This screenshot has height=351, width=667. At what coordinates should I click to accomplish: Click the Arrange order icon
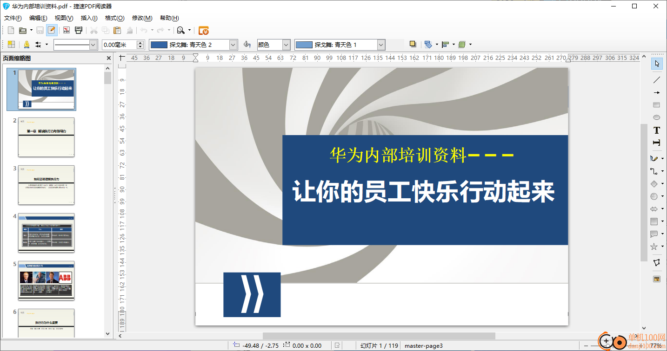[x=462, y=45]
